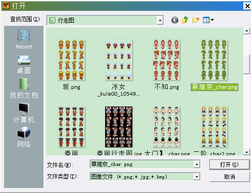Click 取消 cancel button
The width and height of the screenshot is (251, 193).
[x=229, y=177]
